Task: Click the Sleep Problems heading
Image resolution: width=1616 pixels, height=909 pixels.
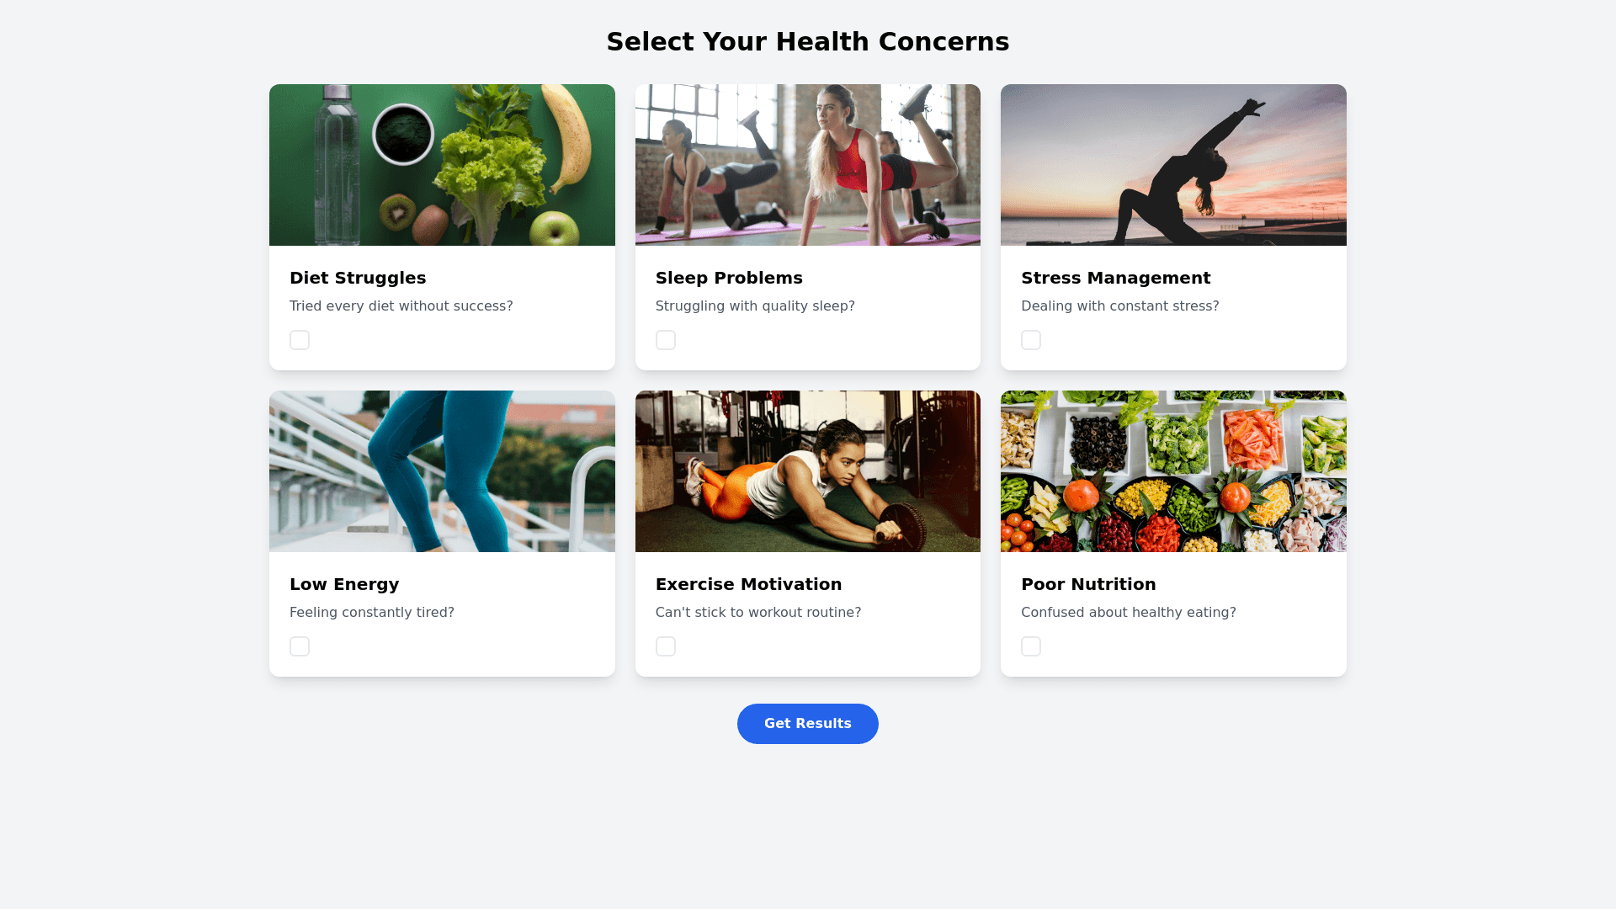Action: [729, 278]
